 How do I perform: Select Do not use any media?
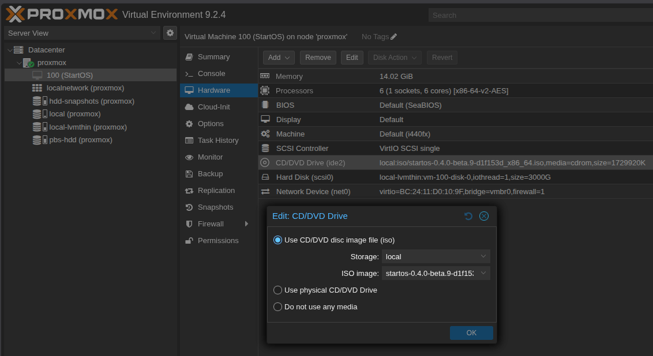(277, 307)
